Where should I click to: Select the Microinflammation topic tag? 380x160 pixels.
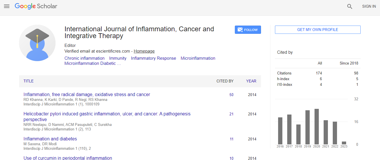[198, 58]
